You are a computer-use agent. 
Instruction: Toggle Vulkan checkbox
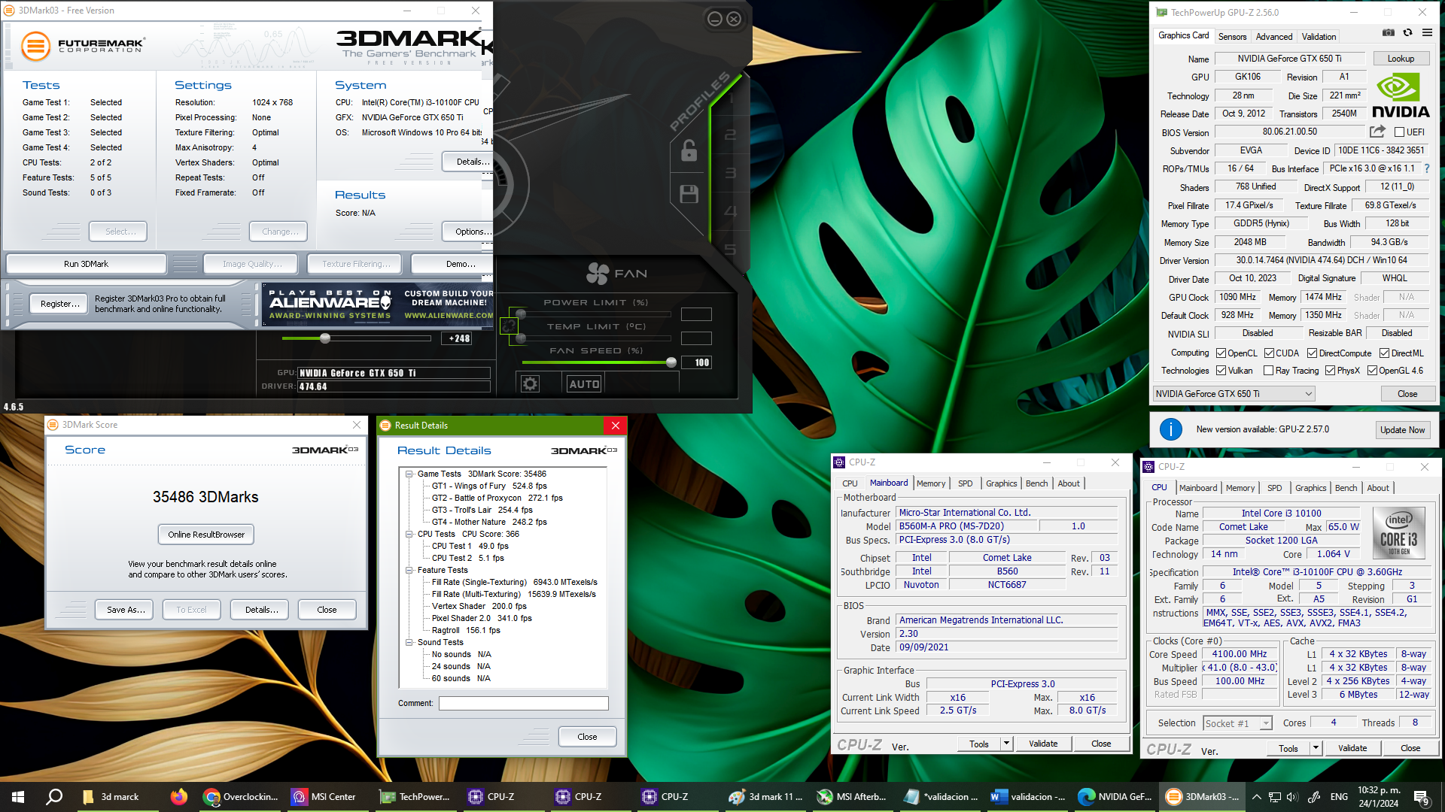pos(1221,371)
